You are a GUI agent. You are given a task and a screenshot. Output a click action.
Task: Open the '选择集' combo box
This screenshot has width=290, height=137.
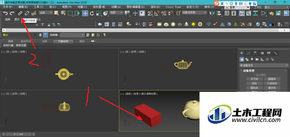coord(72,35)
